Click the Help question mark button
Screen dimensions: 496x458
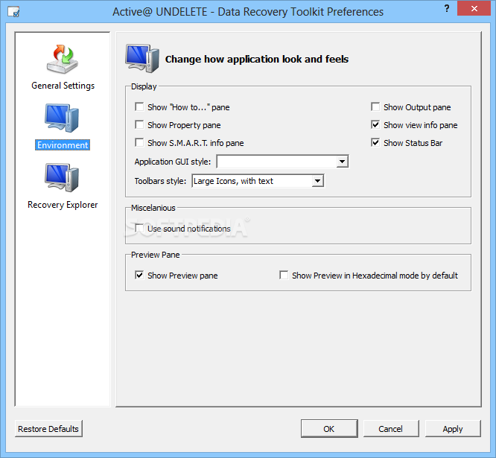click(447, 8)
